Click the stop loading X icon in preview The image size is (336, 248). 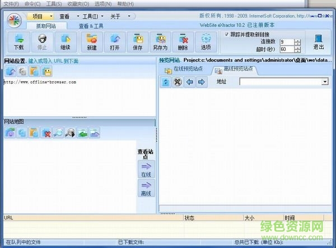178,82
